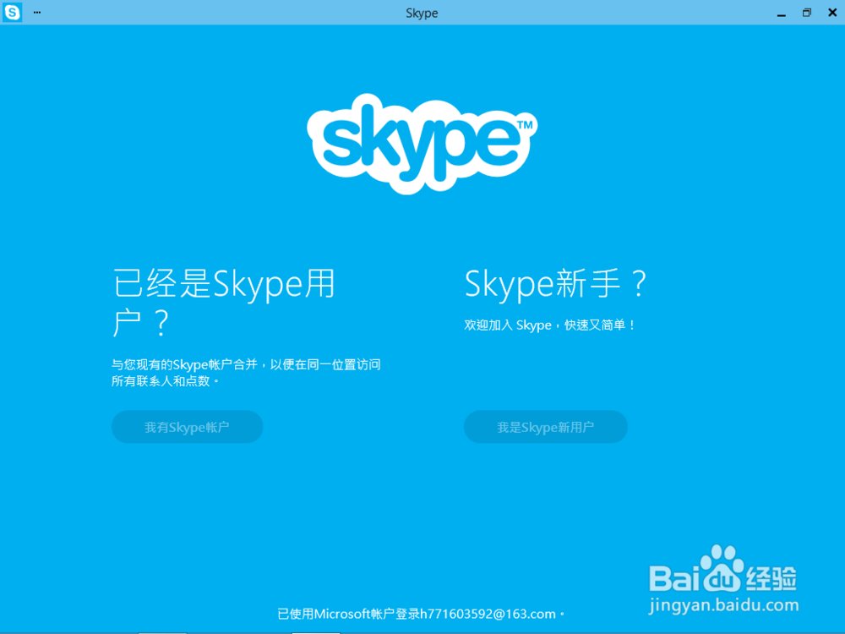Restore the Skype window size
Viewport: 845px width, 634px height.
coord(806,13)
